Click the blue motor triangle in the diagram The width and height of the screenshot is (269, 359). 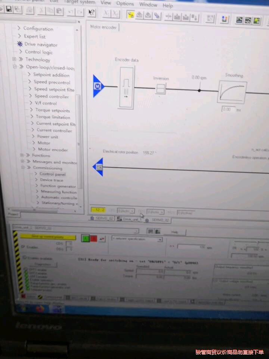98,86
